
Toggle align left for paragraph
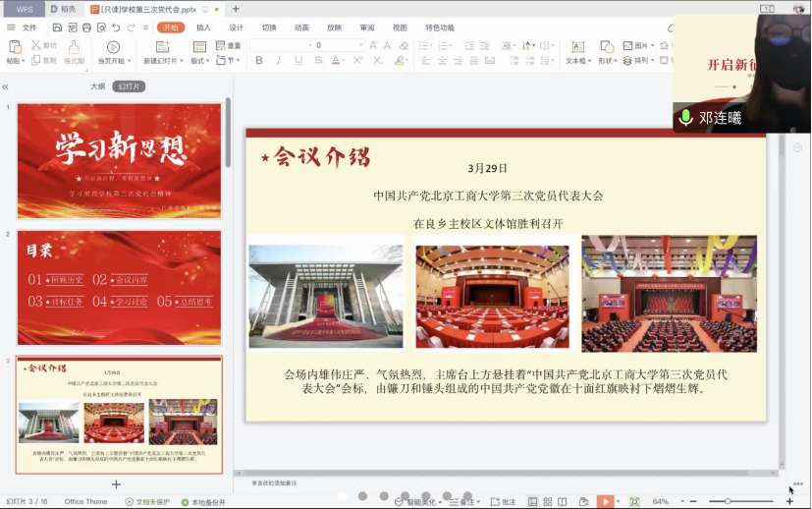point(426,61)
